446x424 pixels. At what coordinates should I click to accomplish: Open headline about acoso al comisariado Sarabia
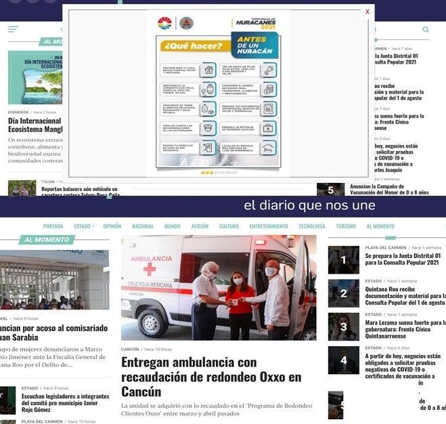pos(53,333)
